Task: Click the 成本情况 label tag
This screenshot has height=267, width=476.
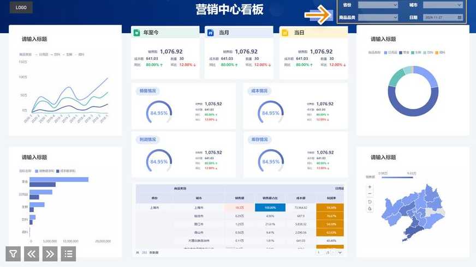Action: click(x=259, y=91)
